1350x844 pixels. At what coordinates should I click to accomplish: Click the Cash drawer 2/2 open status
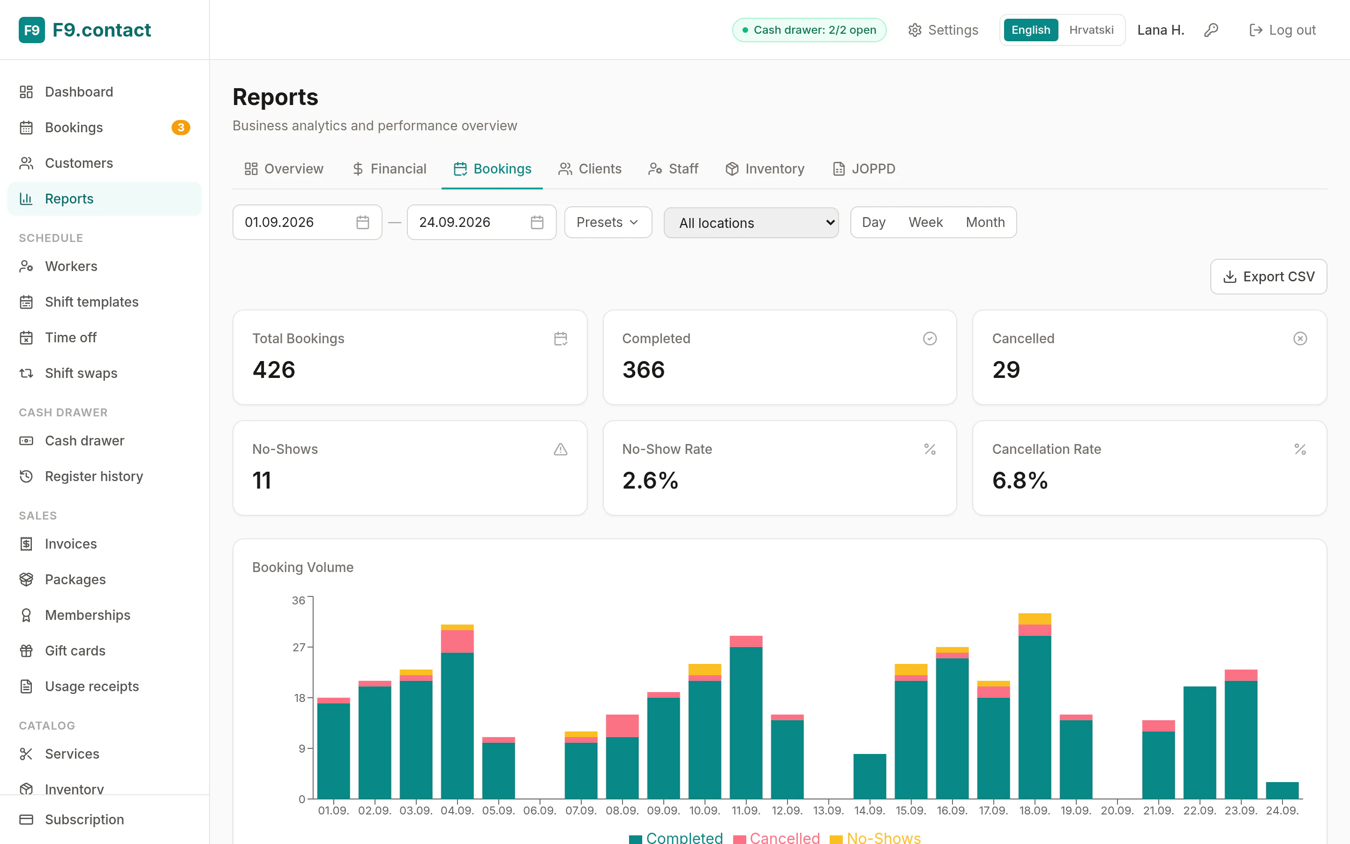point(809,30)
